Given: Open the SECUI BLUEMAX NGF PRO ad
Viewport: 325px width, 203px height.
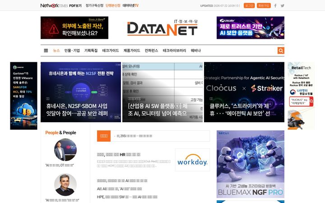Looking at the screenshot, I should pyautogui.click(x=251, y=164).
